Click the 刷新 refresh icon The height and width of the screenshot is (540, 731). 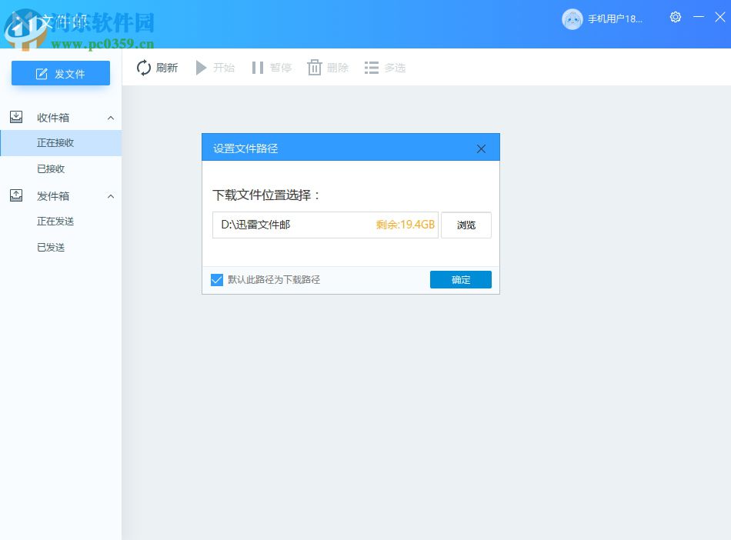(143, 68)
